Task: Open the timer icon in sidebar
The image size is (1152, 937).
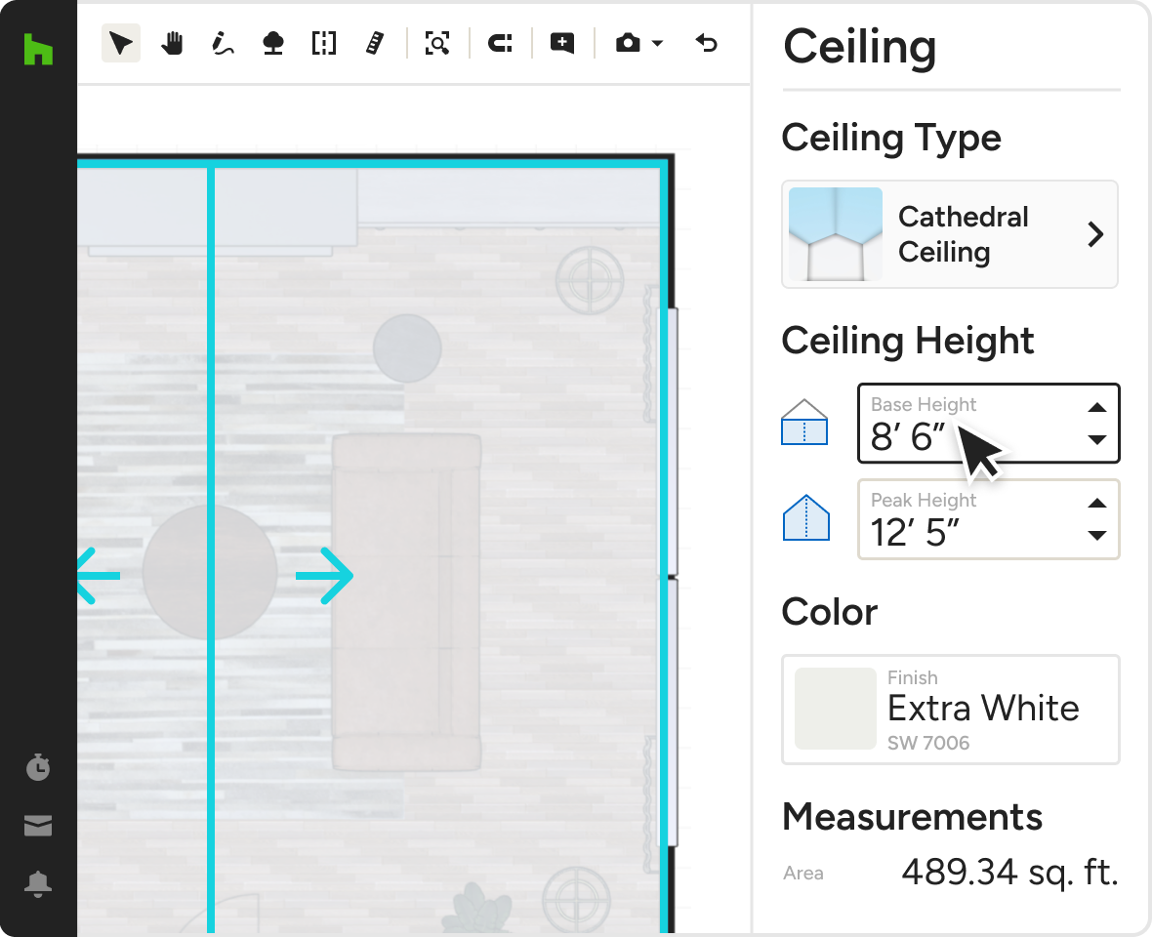Action: (38, 768)
